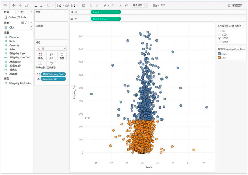Click the view data grid icon in dimensions
Image resolution: width=248 pixels, height=175 pixels.
coord(23,23)
